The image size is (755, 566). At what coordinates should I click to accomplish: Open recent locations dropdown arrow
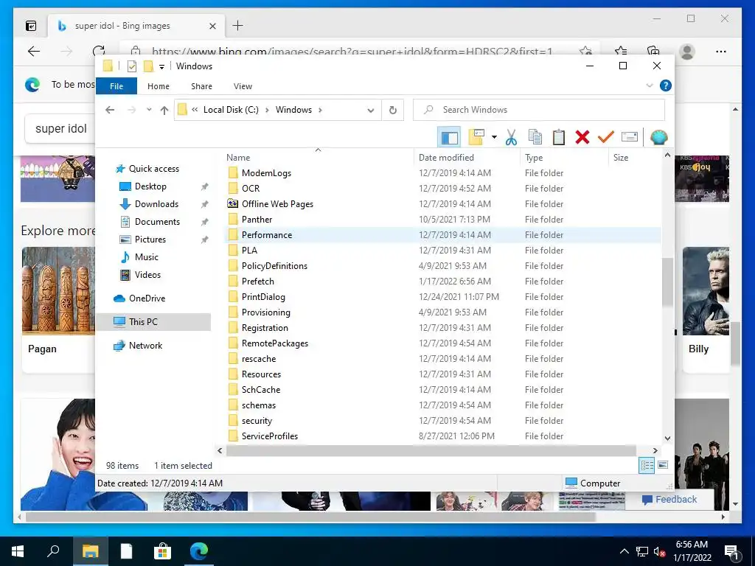coord(149,110)
